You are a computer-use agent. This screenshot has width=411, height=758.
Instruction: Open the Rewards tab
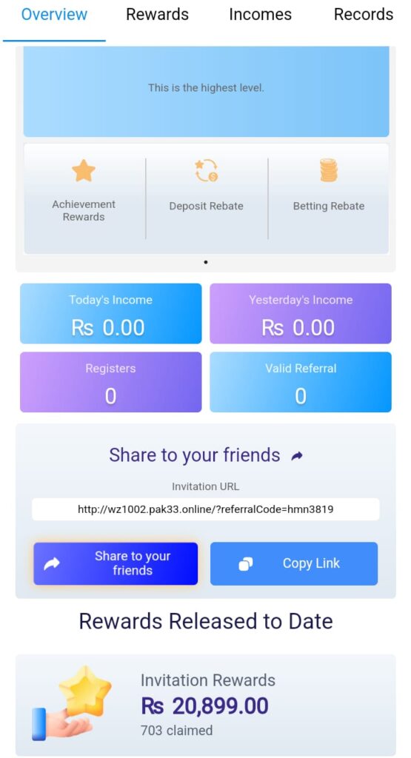click(157, 15)
